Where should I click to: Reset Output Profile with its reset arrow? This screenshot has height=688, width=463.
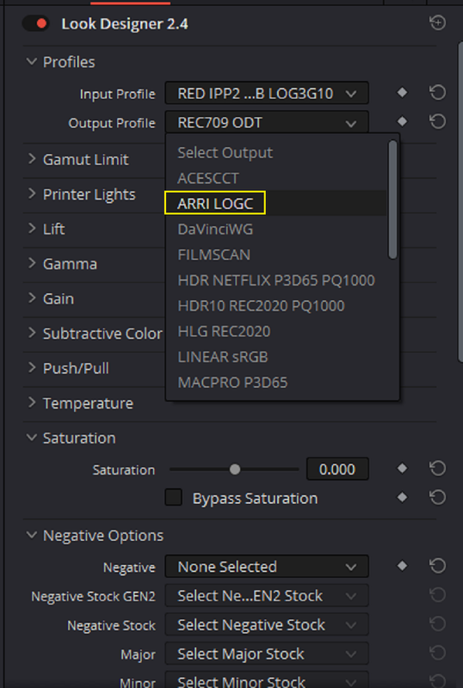click(437, 121)
